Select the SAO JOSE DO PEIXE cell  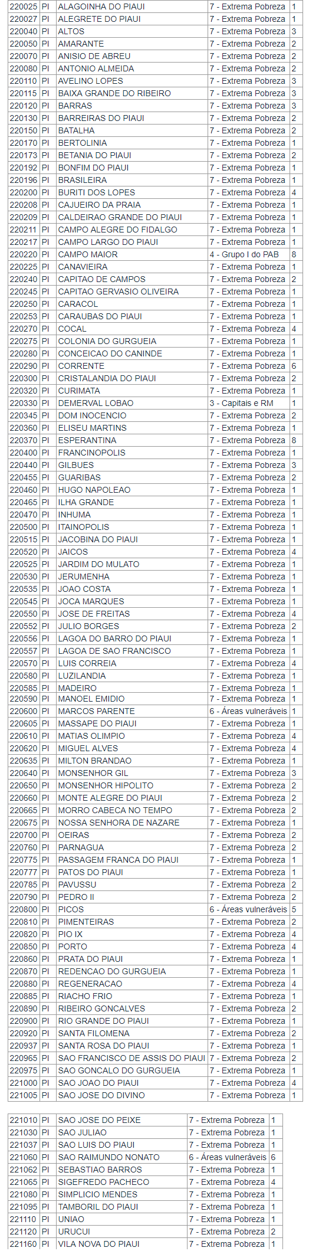pos(121,1120)
